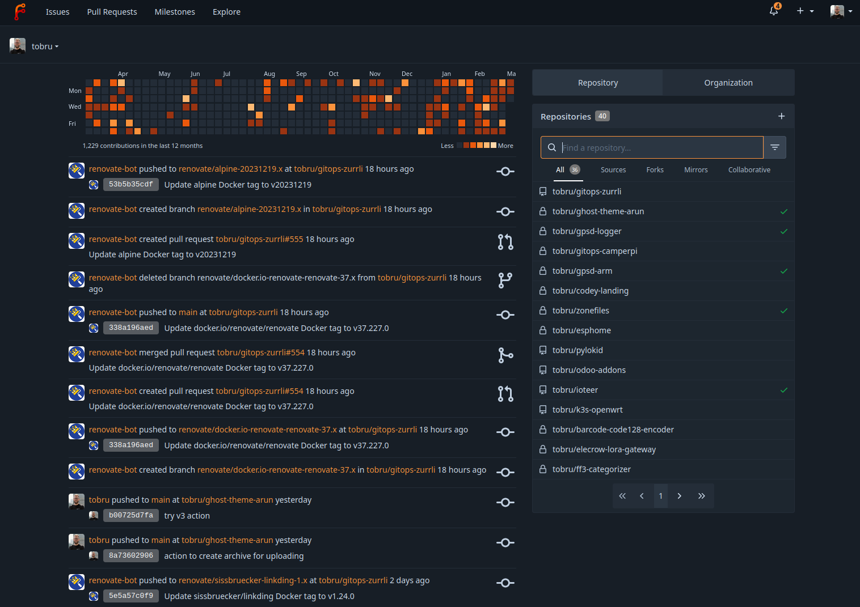Click the branch deletion icon beside deleted branch event
The image size is (860, 607).
505,280
